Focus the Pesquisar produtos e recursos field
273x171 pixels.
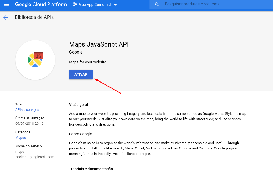pyautogui.click(x=211, y=4)
